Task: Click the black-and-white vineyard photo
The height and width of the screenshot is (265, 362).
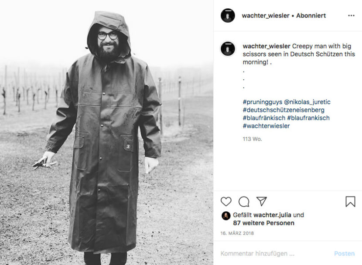Action: point(107,132)
